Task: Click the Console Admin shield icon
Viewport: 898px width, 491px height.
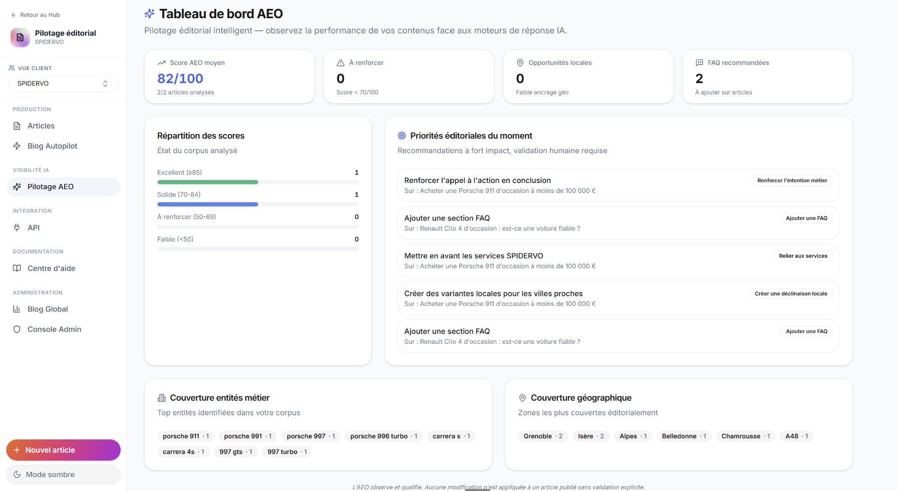Action: pos(17,329)
